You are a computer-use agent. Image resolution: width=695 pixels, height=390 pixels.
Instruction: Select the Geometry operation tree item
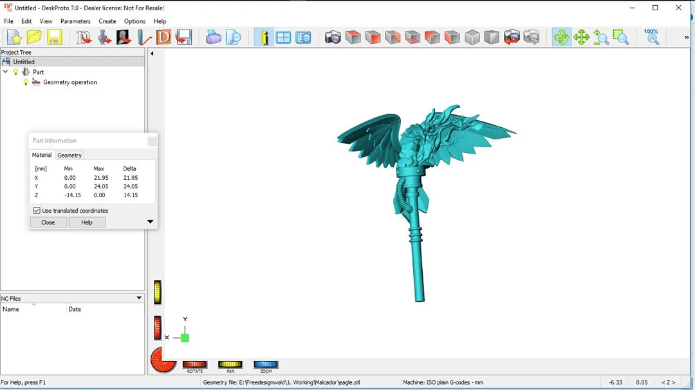pos(70,82)
